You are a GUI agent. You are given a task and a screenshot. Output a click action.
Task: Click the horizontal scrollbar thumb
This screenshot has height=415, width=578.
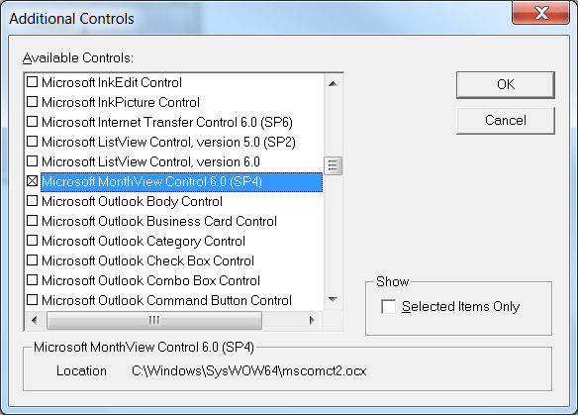[154, 320]
